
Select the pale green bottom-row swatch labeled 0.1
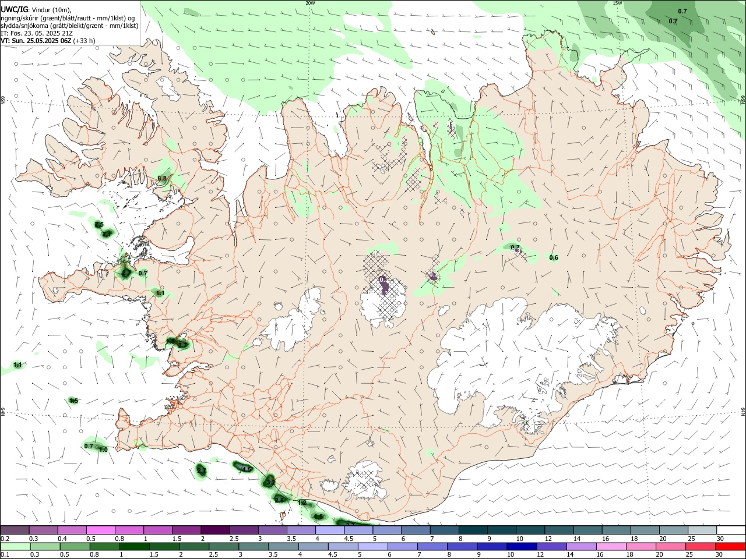pos(15,546)
